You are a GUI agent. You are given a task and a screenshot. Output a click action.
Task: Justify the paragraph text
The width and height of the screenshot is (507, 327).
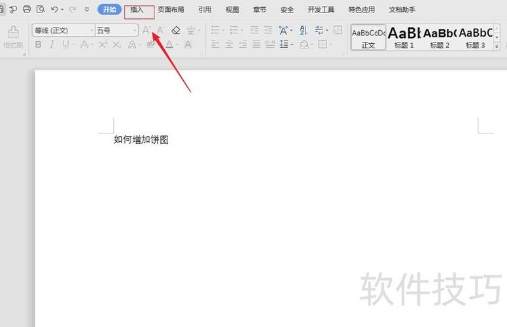(256, 44)
